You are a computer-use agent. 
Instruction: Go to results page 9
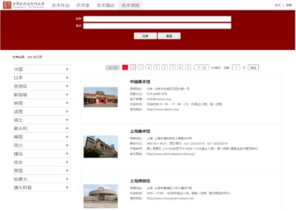(x=188, y=68)
